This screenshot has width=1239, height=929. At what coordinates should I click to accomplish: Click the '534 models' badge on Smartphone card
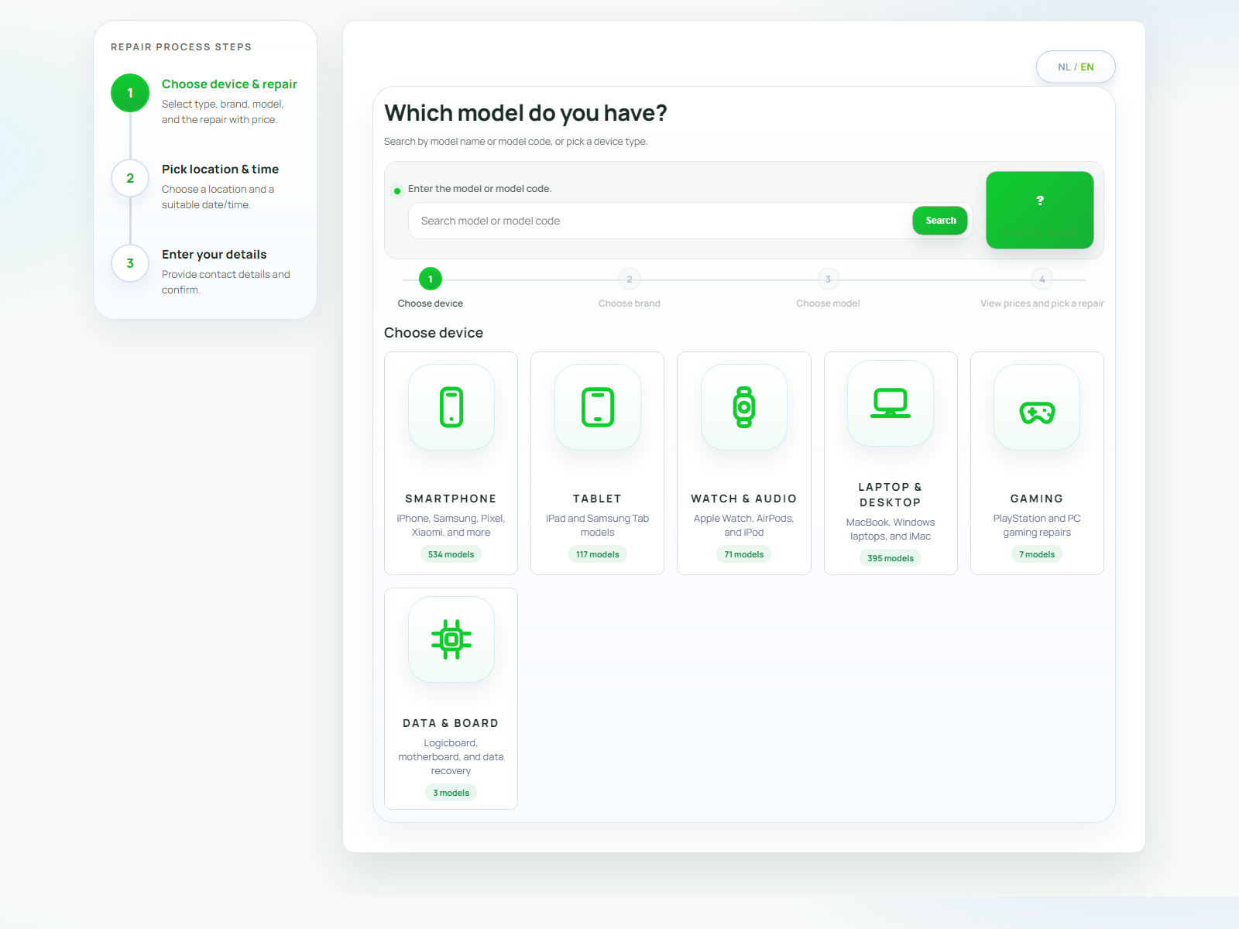pyautogui.click(x=451, y=554)
